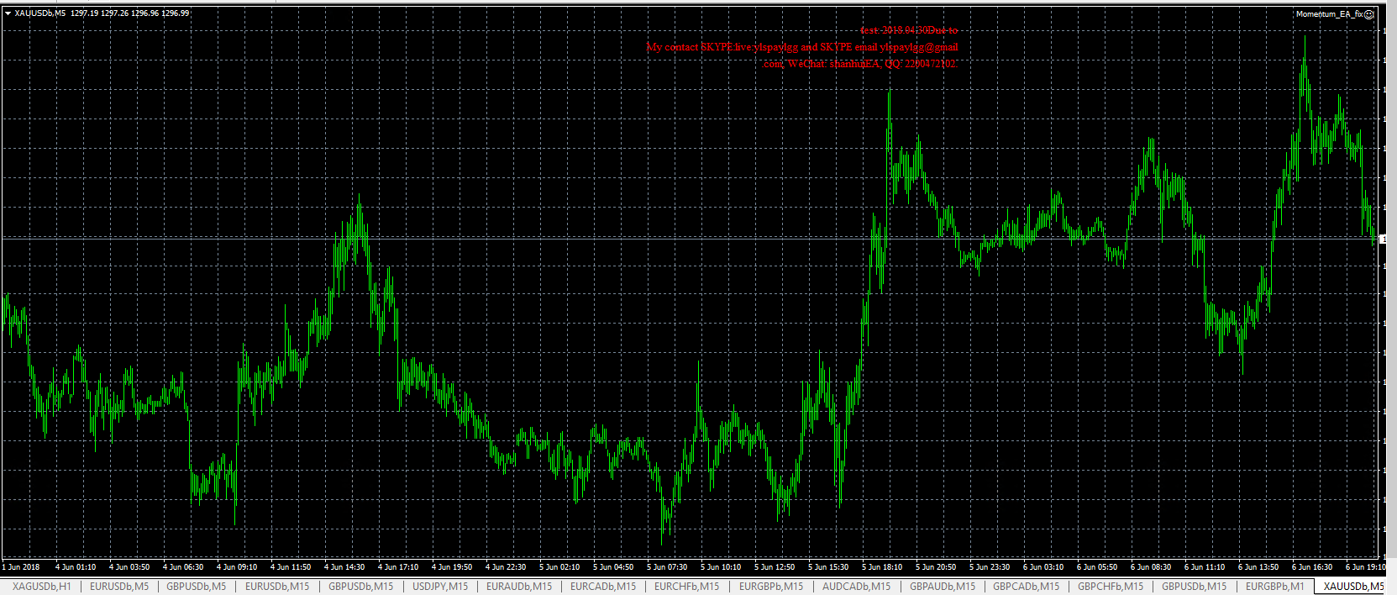Open the GBPAUDb,M15 chart tab
The width and height of the screenshot is (1397, 595).
pyautogui.click(x=942, y=587)
